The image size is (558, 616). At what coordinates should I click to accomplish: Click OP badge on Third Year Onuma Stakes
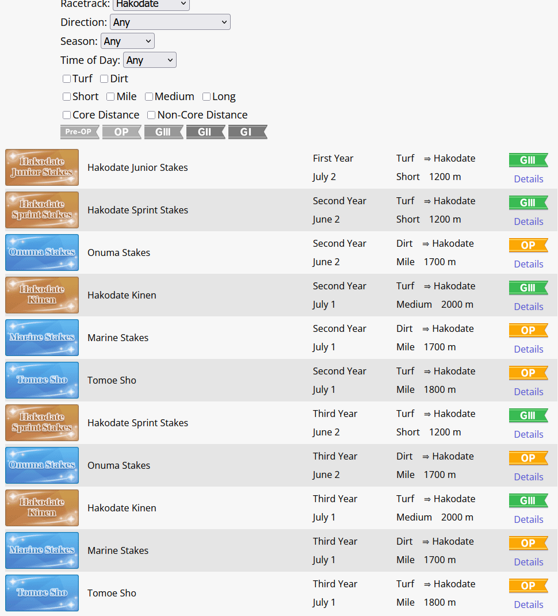pyautogui.click(x=529, y=458)
